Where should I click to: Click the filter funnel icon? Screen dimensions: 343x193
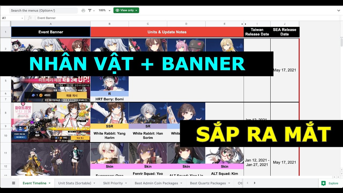pyautogui.click(x=90, y=10)
